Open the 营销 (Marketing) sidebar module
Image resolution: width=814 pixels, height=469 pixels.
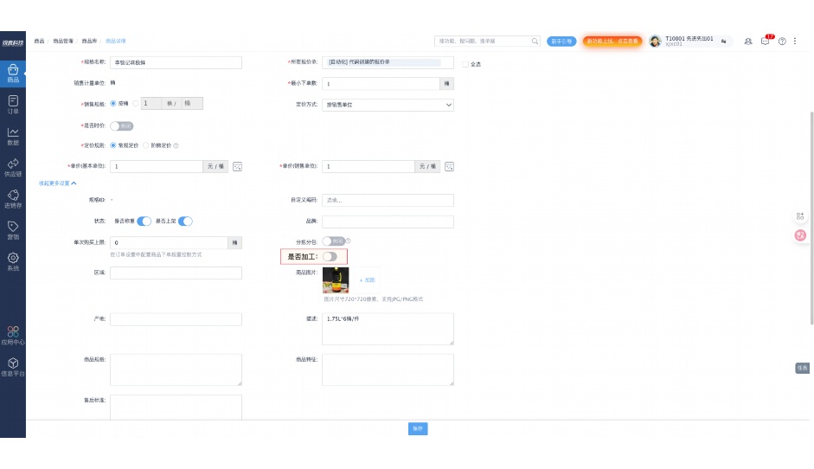pos(13,230)
